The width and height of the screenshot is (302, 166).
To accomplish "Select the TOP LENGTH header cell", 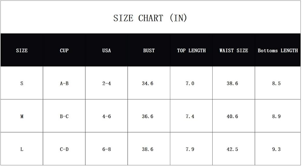I will tap(191, 50).
